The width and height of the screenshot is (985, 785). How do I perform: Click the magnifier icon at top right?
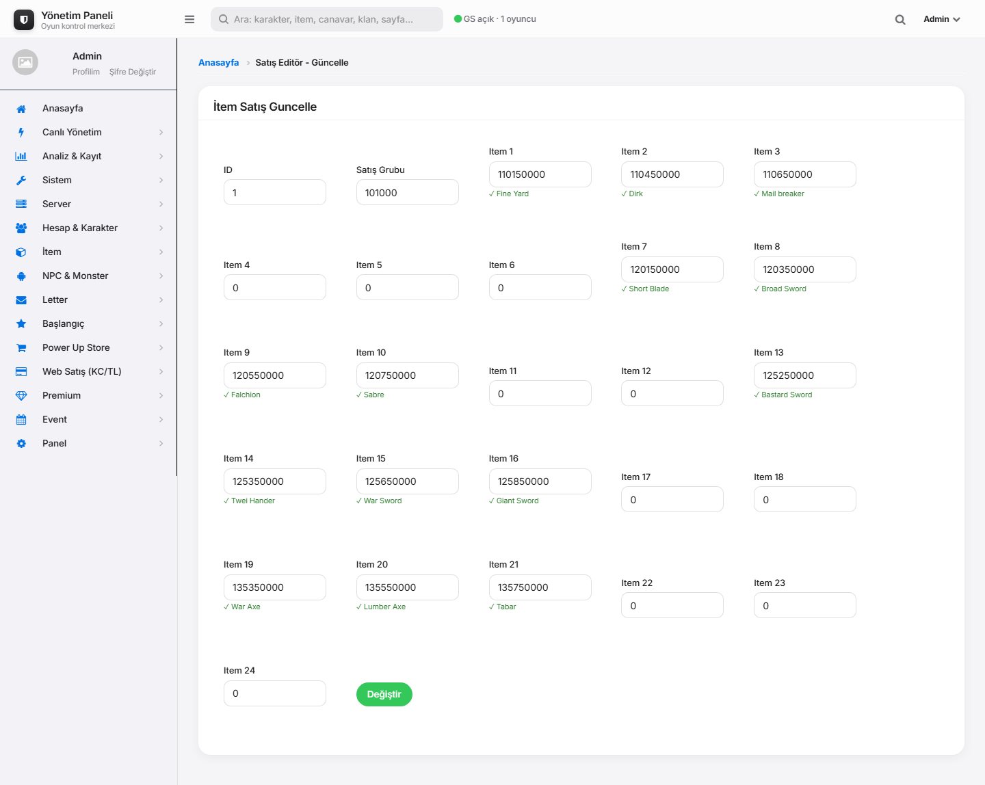point(900,20)
